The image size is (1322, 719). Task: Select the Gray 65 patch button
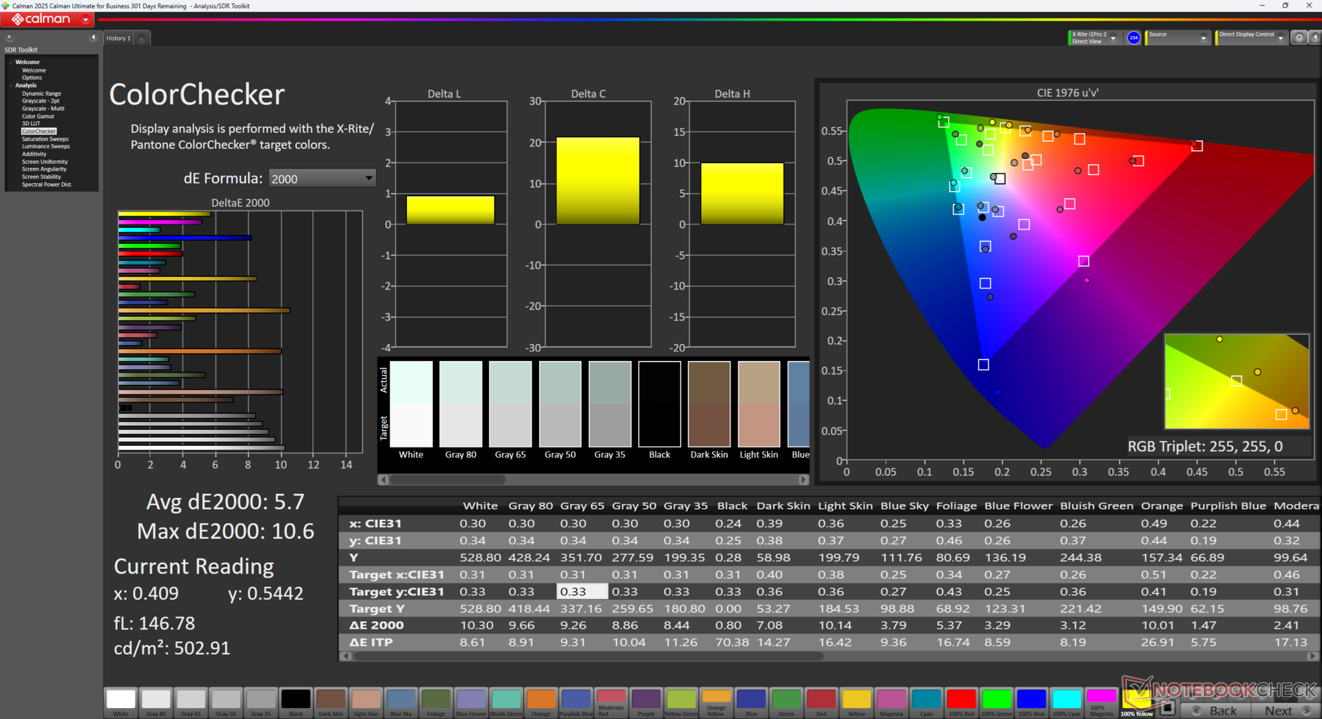tap(191, 702)
